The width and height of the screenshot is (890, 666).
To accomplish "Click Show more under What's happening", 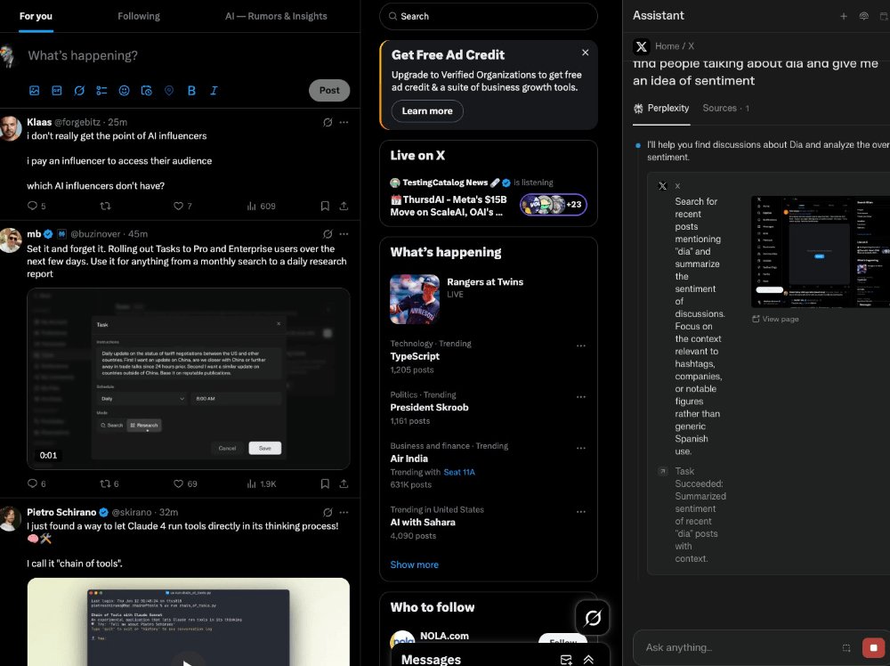I will click(x=415, y=564).
